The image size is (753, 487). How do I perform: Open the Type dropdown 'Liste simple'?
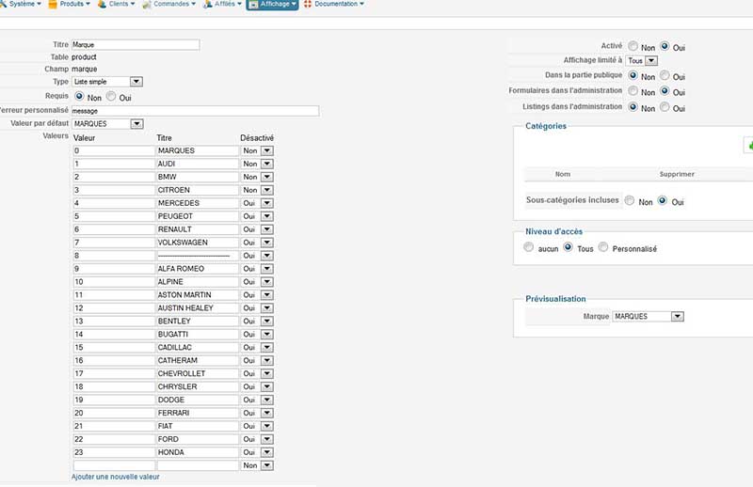(x=107, y=82)
